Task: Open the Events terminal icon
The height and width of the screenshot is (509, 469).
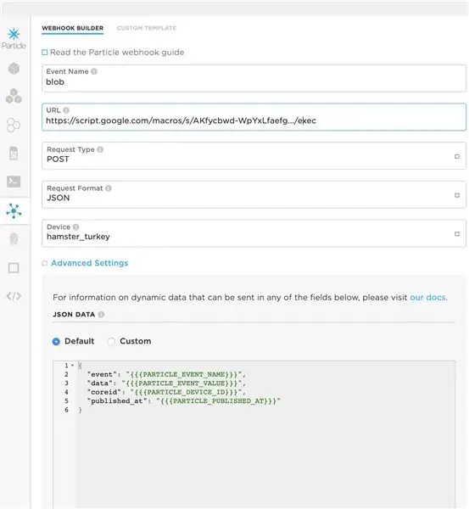Action: pyautogui.click(x=14, y=182)
